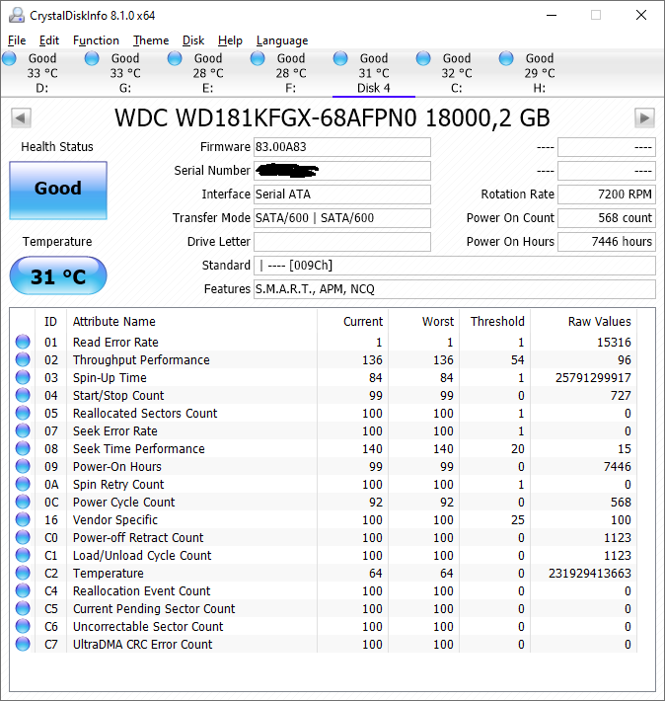The width and height of the screenshot is (665, 701).
Task: Open the Language menu
Action: [x=282, y=40]
